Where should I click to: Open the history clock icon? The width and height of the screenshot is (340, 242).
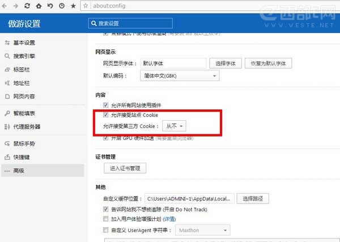pyautogui.click(x=61, y=6)
